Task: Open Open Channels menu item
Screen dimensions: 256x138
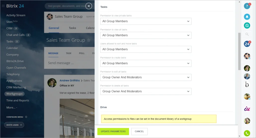Action: click(x=16, y=68)
